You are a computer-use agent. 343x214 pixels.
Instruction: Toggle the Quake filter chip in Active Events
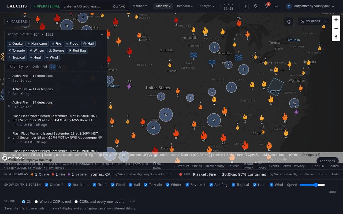16,44
